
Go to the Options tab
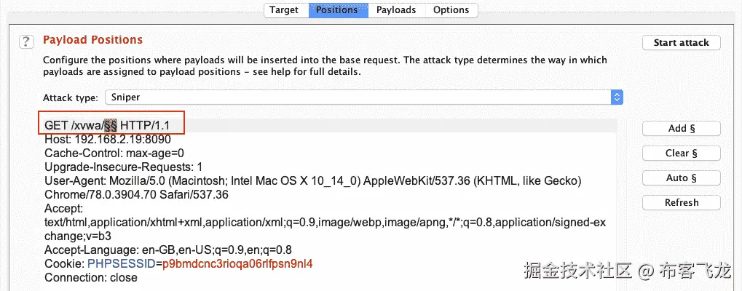(x=451, y=10)
